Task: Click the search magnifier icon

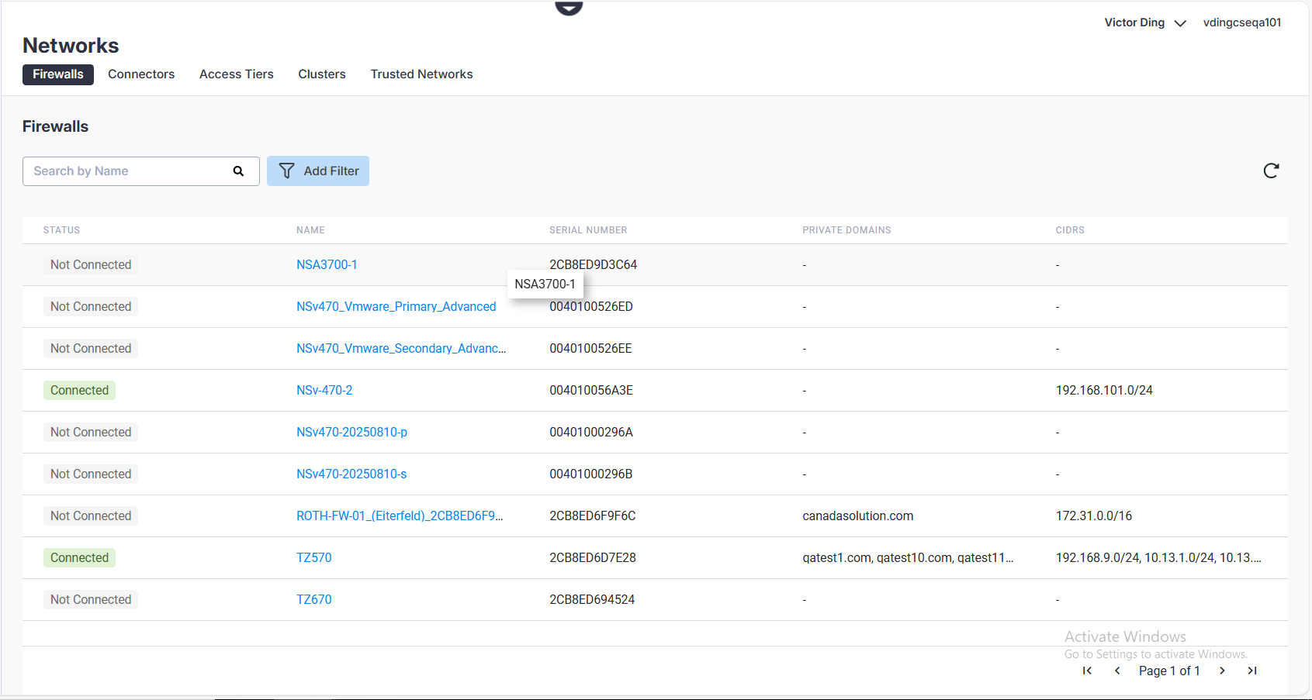Action: (x=238, y=171)
